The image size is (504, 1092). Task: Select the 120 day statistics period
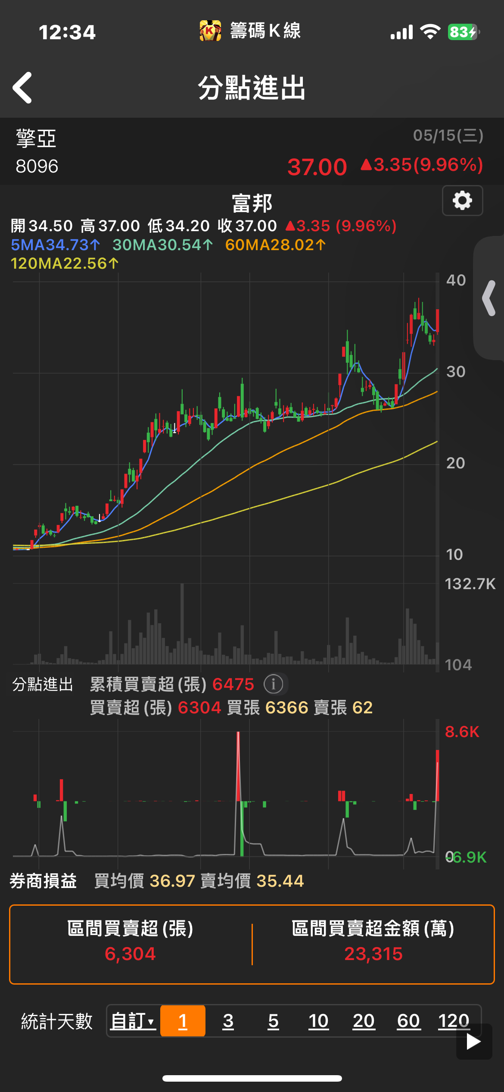(x=453, y=1021)
